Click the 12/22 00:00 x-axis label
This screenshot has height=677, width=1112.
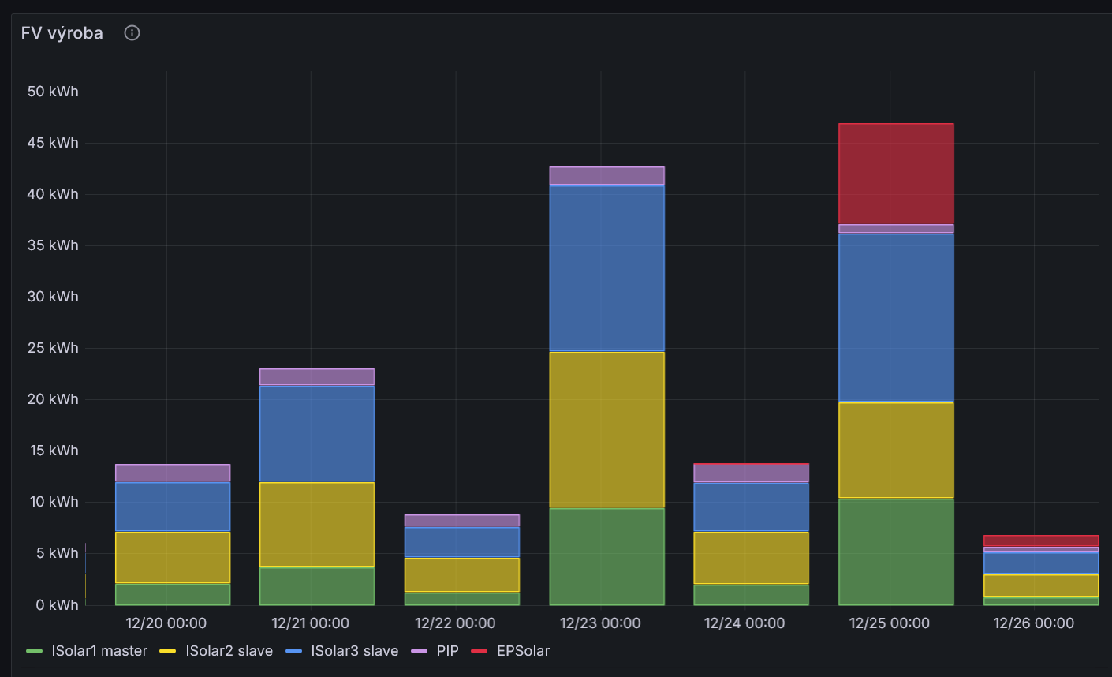456,623
